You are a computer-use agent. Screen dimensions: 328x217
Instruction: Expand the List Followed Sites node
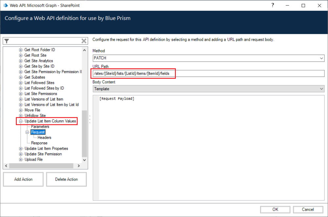point(20,83)
